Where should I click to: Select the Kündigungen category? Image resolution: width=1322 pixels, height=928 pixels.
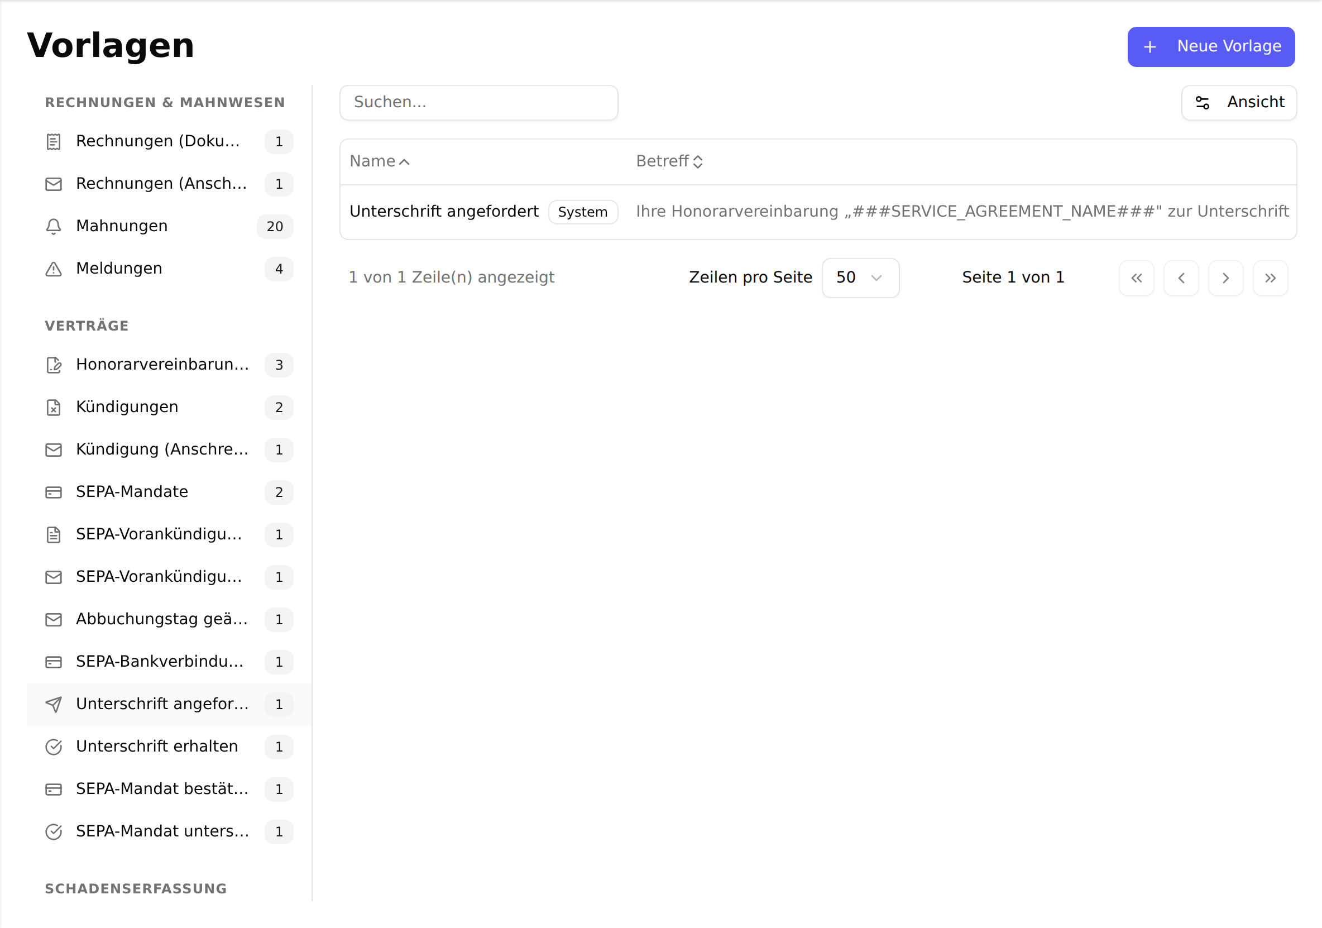click(x=169, y=408)
